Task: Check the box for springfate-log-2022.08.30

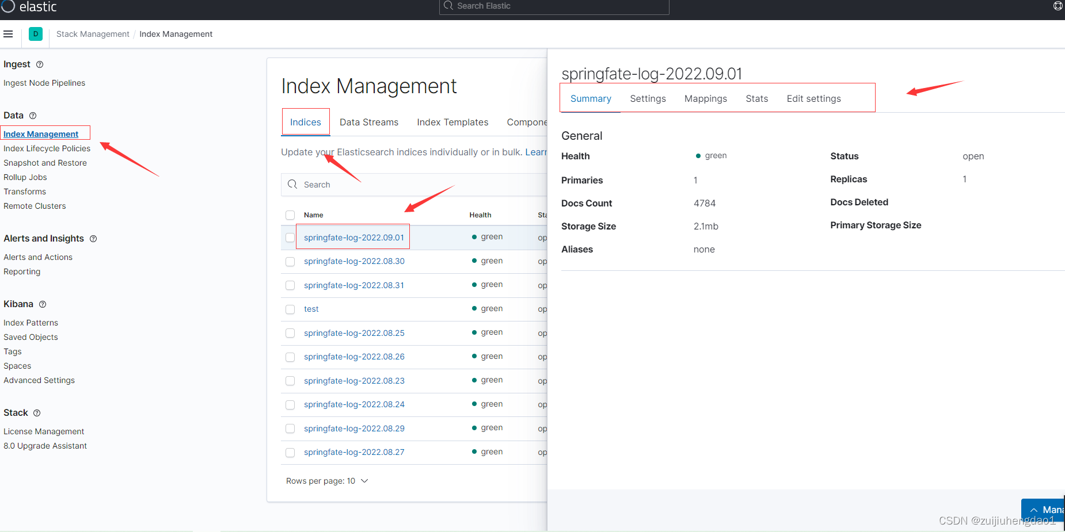Action: 290,262
